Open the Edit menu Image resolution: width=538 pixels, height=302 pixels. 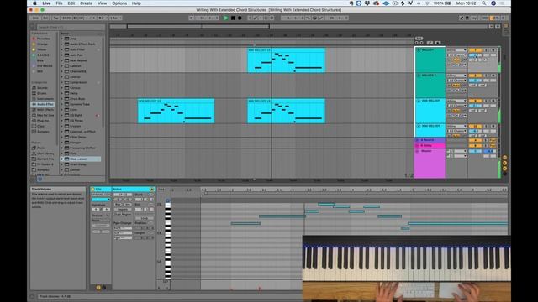[x=71, y=3]
